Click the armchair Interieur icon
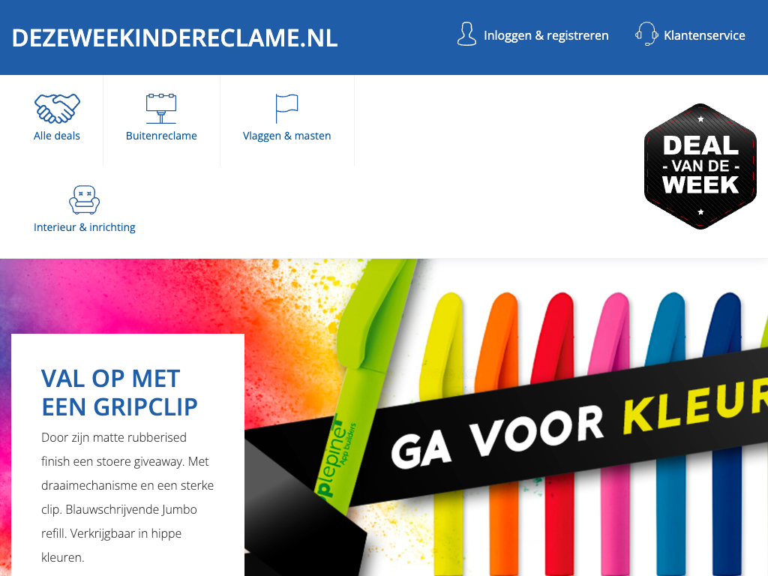The height and width of the screenshot is (576, 768). [x=84, y=199]
